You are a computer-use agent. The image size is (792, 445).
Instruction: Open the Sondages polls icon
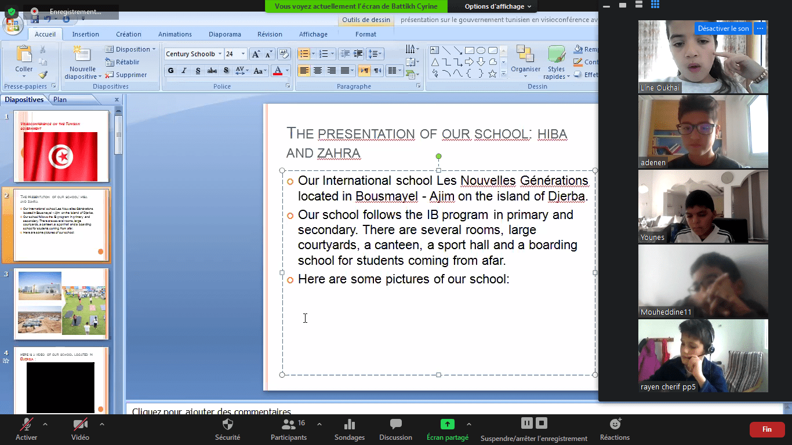click(350, 425)
